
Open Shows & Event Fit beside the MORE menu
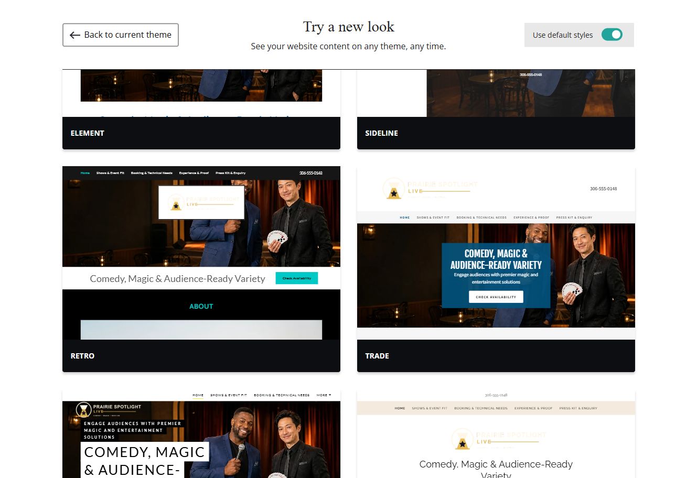tap(229, 395)
